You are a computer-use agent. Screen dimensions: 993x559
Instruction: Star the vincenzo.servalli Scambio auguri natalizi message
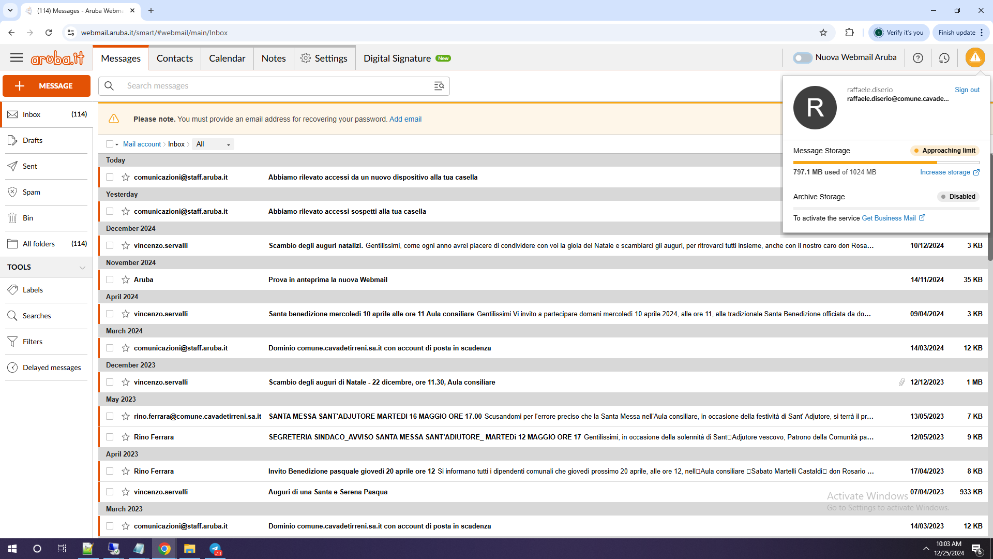click(126, 245)
